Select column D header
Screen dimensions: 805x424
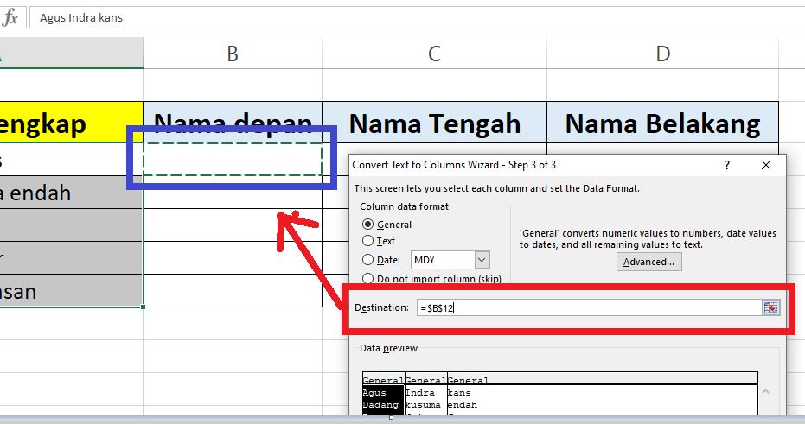tap(663, 54)
